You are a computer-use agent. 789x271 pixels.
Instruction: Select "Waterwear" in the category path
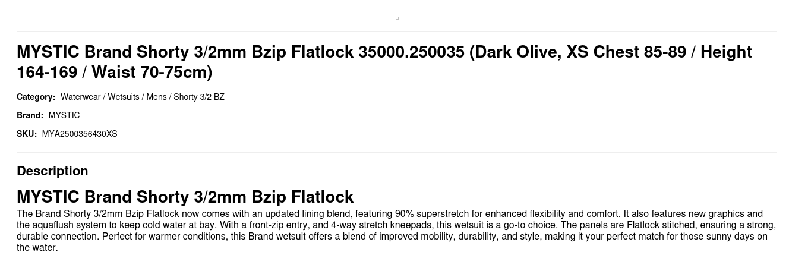pos(80,97)
